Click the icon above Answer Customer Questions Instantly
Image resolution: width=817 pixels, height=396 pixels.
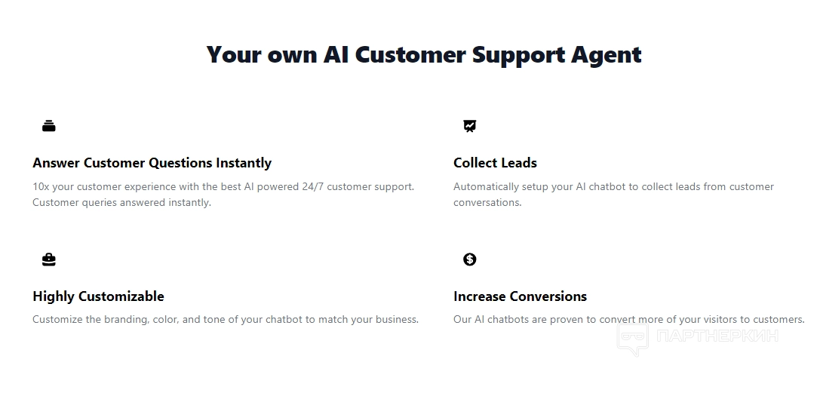point(49,126)
